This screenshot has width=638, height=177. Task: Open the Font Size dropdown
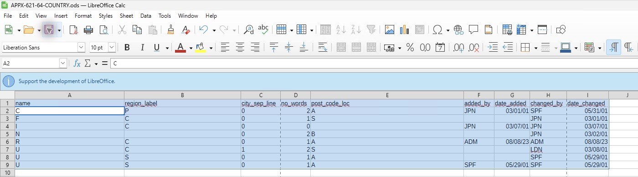(x=112, y=47)
